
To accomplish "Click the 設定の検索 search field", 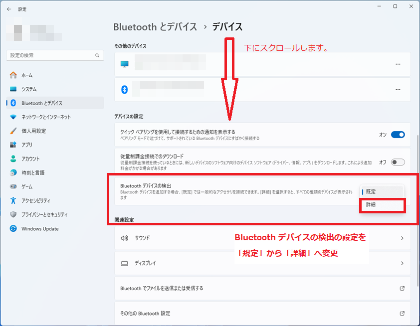I will (x=55, y=55).
